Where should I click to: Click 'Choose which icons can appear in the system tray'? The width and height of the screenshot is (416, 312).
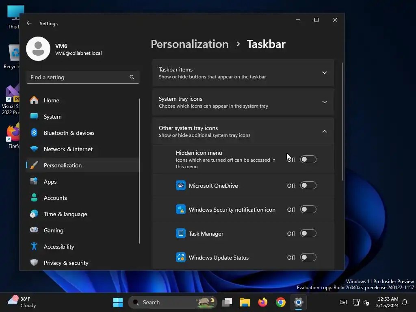click(213, 106)
